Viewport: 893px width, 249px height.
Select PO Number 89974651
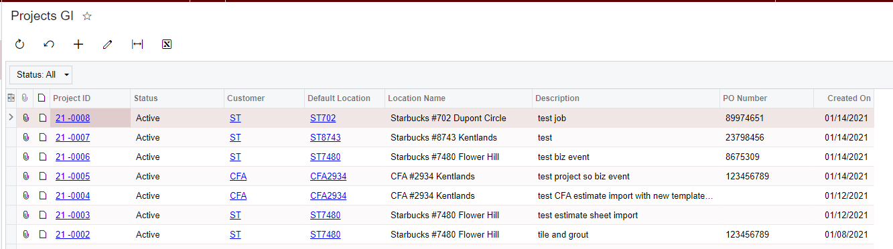tap(745, 118)
